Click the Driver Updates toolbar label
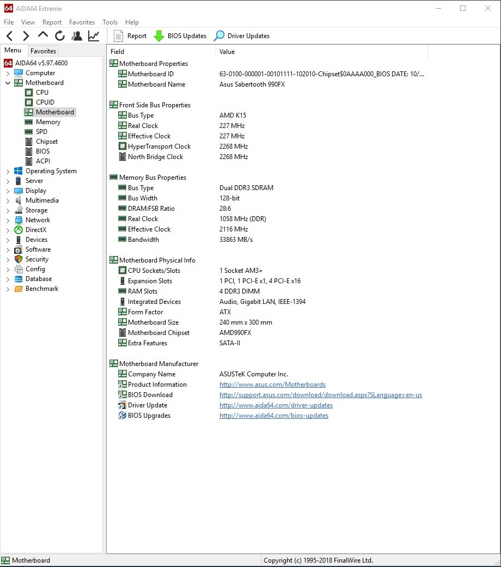501x567 pixels. [x=248, y=36]
